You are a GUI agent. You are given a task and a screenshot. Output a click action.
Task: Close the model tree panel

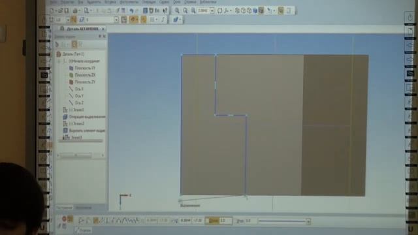104,37
